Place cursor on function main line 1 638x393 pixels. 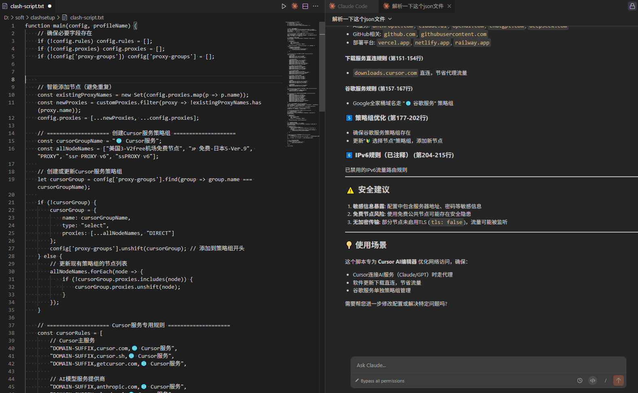click(81, 25)
